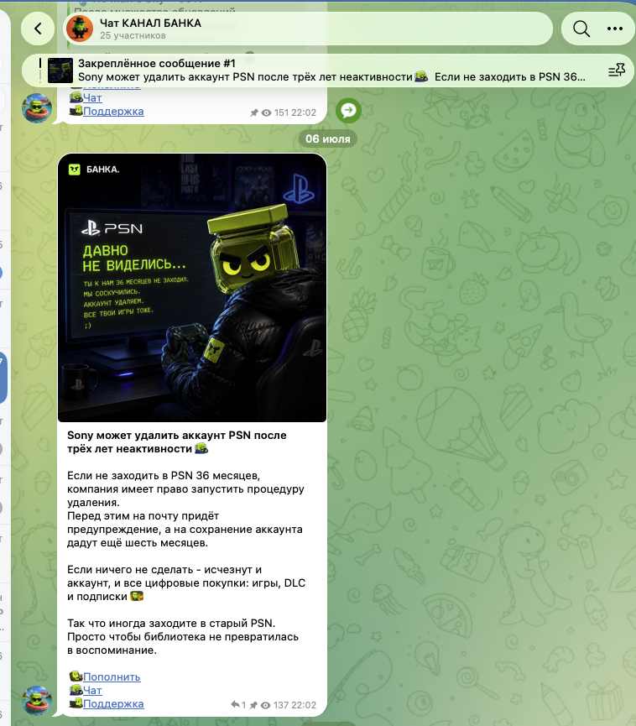Open the Пополнить link in the lower post

tap(112, 677)
